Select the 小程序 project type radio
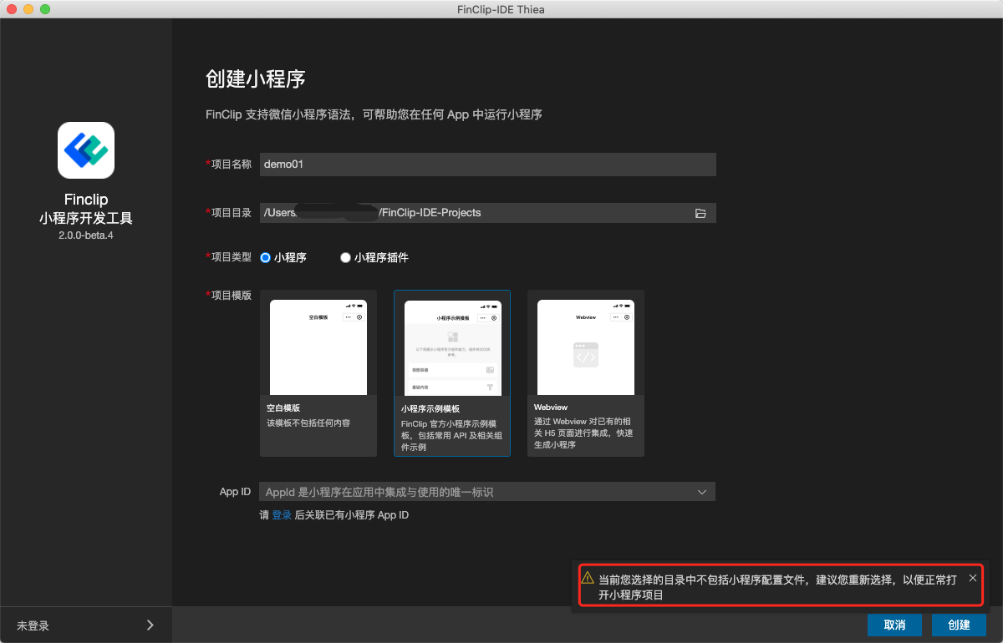This screenshot has width=1003, height=643. tap(265, 258)
